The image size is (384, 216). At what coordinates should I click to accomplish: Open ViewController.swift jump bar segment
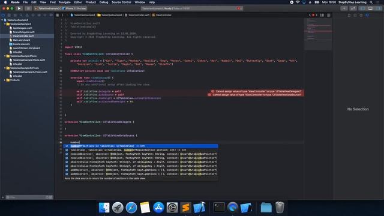(137, 15)
